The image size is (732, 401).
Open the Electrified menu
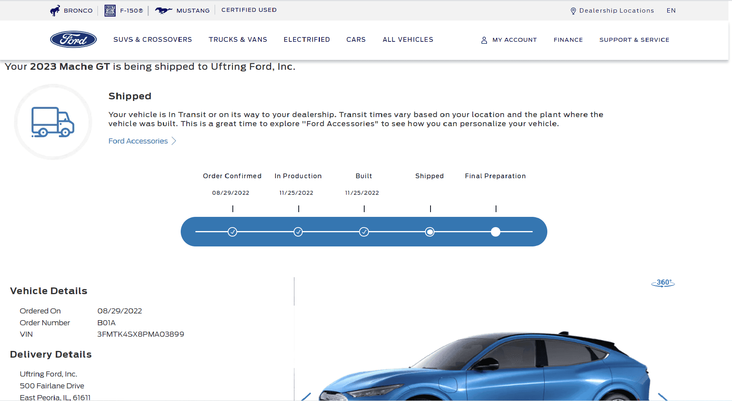tap(307, 39)
